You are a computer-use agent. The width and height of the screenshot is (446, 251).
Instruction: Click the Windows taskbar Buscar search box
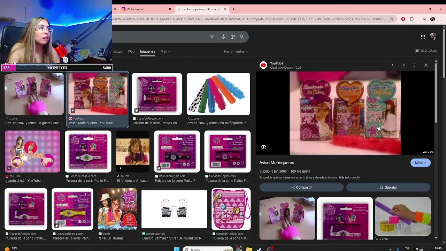coord(208,249)
